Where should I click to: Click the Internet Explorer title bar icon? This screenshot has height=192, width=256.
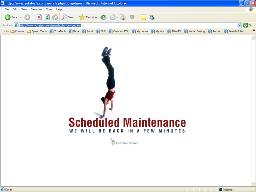coord(2,3)
